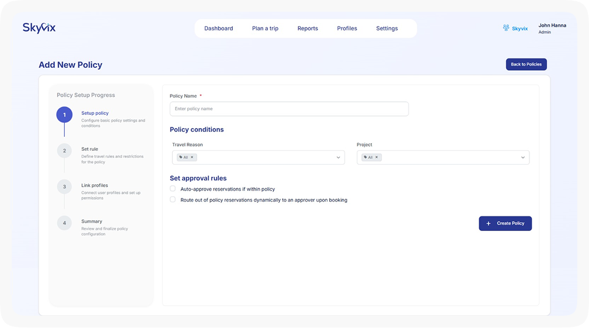The image size is (589, 328).
Task: Enable auto-approve reservations if within policy
Action: coord(173,189)
